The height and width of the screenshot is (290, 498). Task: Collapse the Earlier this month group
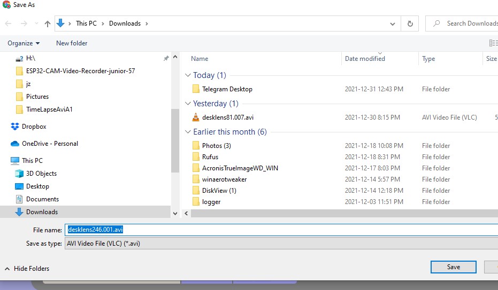tap(187, 132)
